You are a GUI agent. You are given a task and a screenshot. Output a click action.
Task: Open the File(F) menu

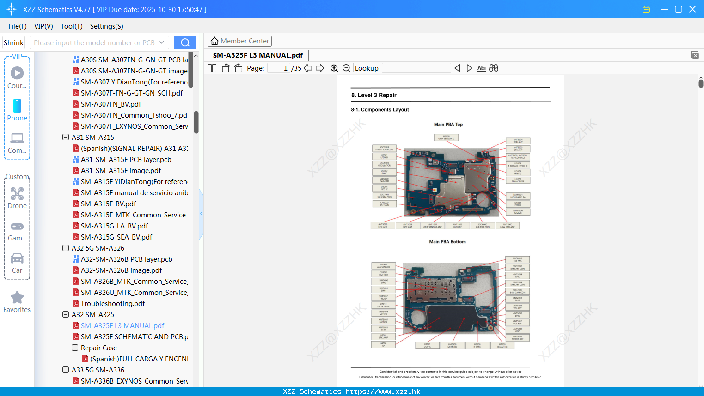18,26
